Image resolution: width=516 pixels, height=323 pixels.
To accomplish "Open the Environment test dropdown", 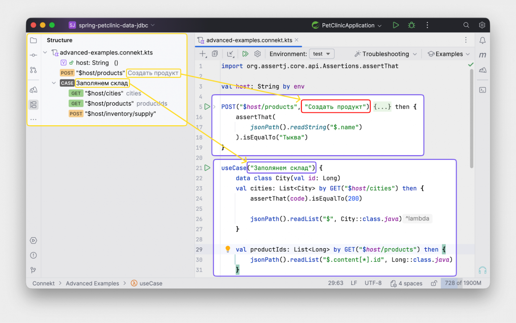I will 322,54.
